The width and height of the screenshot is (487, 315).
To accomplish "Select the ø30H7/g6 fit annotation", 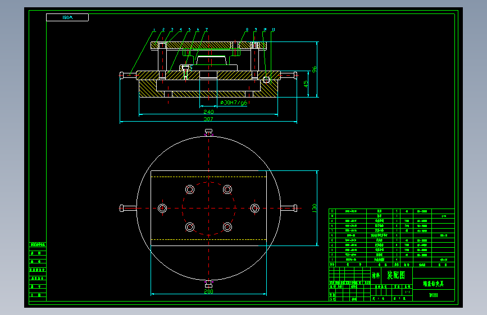I will [234, 103].
